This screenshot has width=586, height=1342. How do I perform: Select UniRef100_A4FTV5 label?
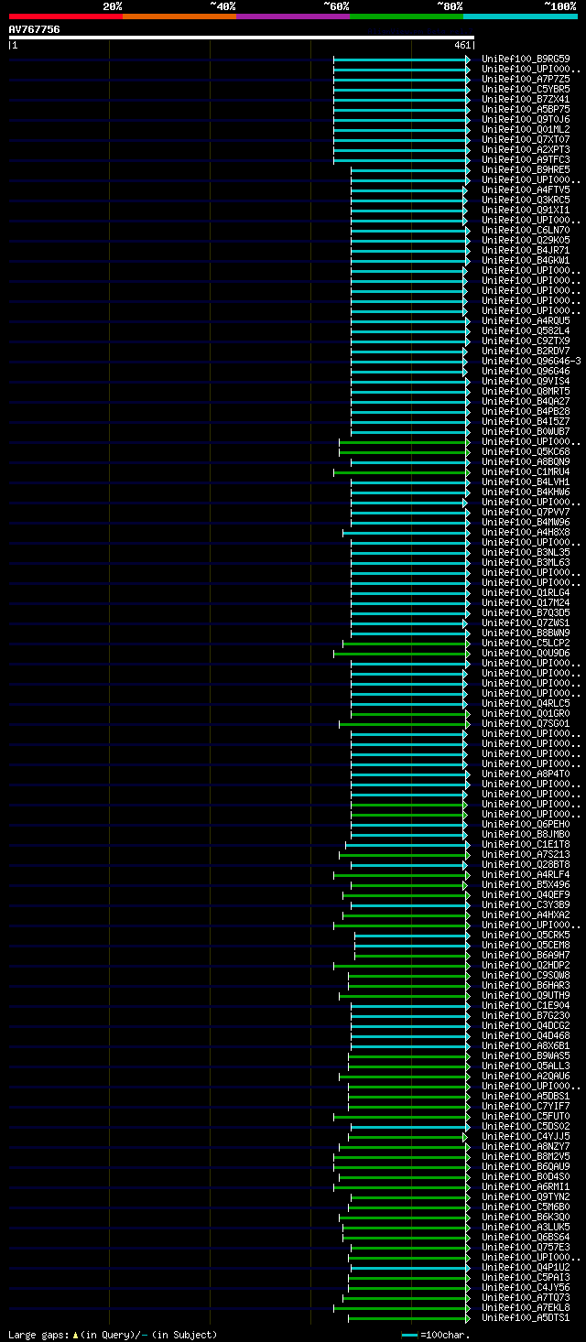(x=525, y=190)
